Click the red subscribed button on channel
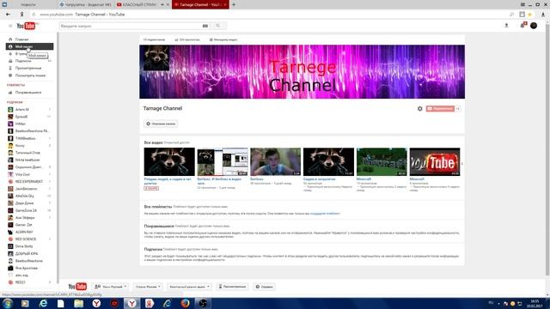Screen dimensions: 550x309 (440, 109)
